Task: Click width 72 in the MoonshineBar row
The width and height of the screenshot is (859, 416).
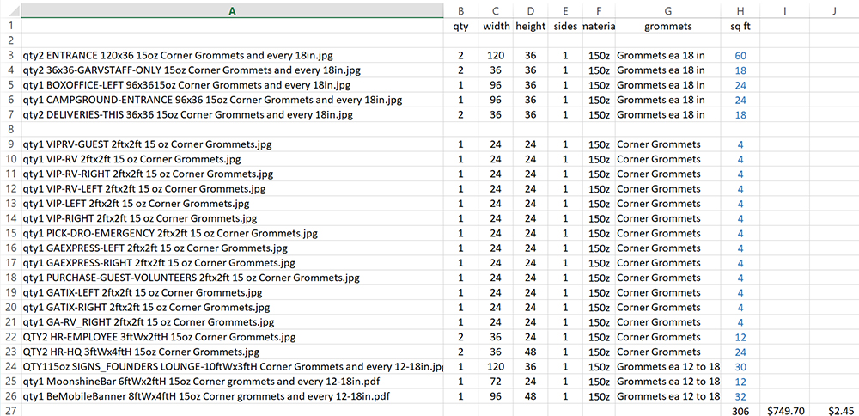Action: (497, 381)
